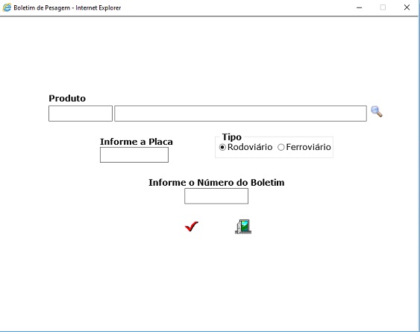420x332 pixels.
Task: Click the Informe a Placa label
Action: tap(137, 142)
